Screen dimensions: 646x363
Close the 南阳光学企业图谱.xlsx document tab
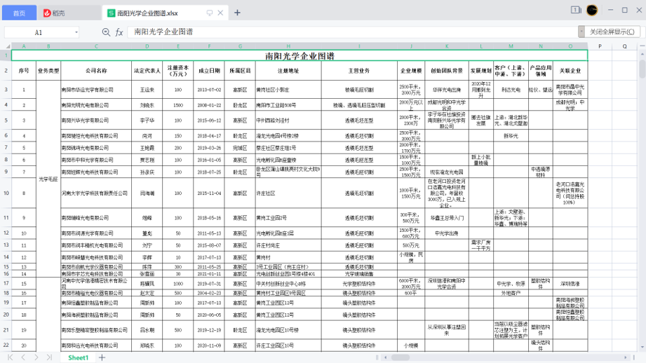pyautogui.click(x=221, y=13)
